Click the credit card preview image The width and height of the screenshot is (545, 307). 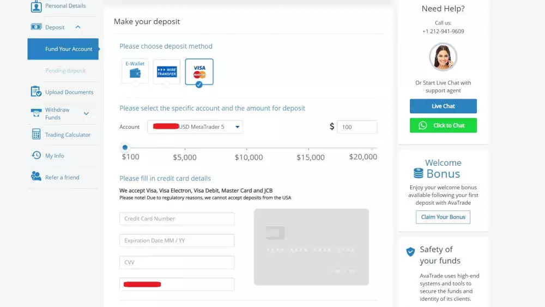[311, 247]
